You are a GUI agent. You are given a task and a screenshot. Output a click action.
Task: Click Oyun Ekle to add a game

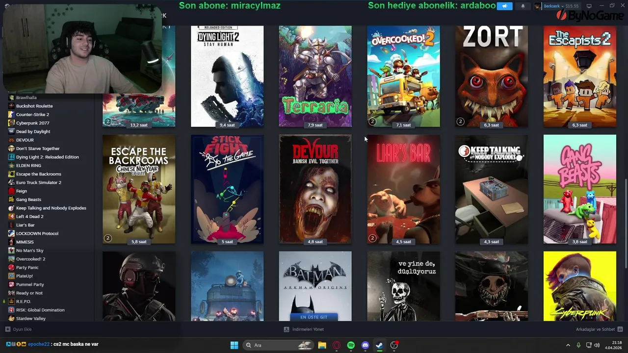coord(18,329)
